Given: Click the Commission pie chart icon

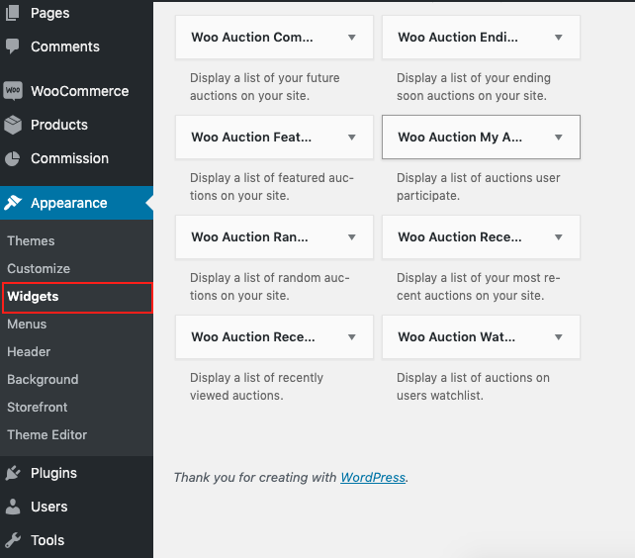Looking at the screenshot, I should [13, 158].
